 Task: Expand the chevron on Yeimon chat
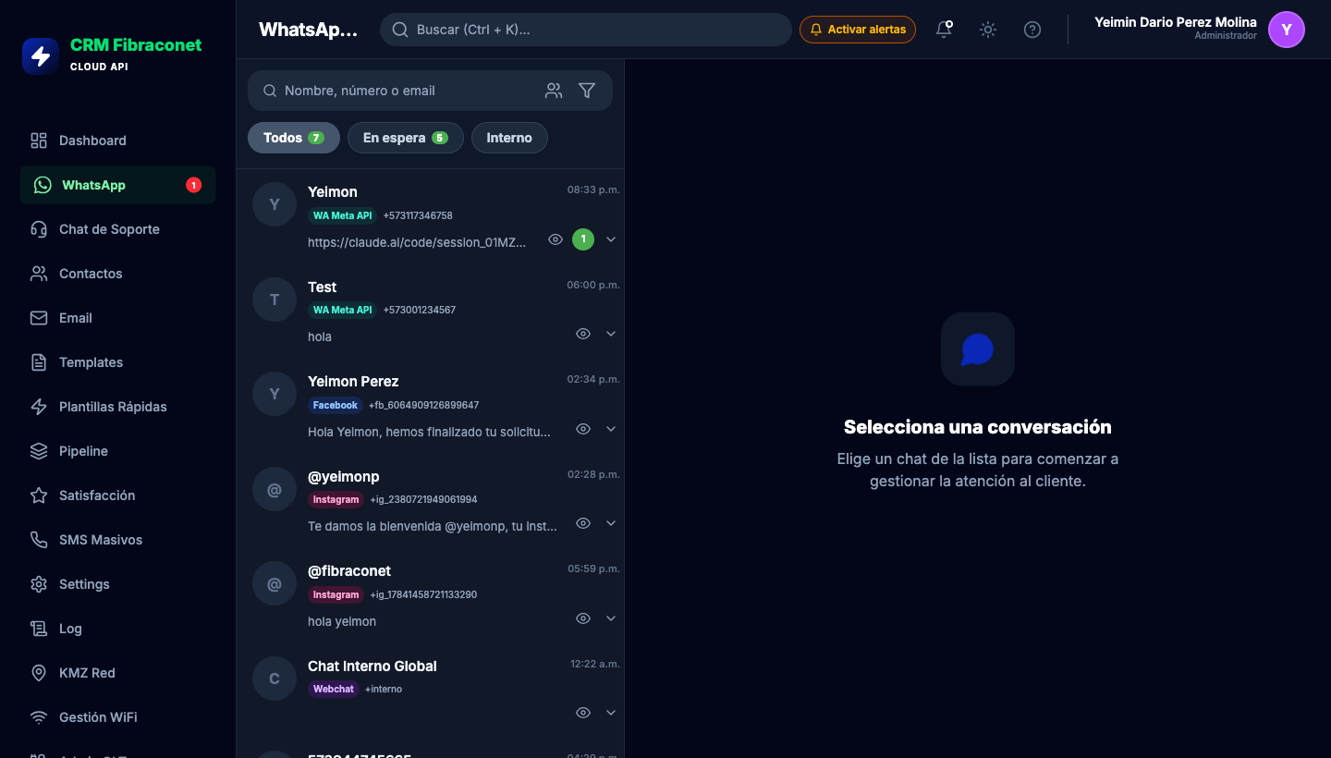click(611, 239)
